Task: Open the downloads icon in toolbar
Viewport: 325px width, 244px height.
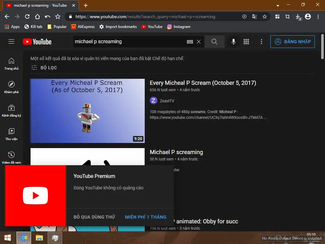Action: (x=298, y=17)
